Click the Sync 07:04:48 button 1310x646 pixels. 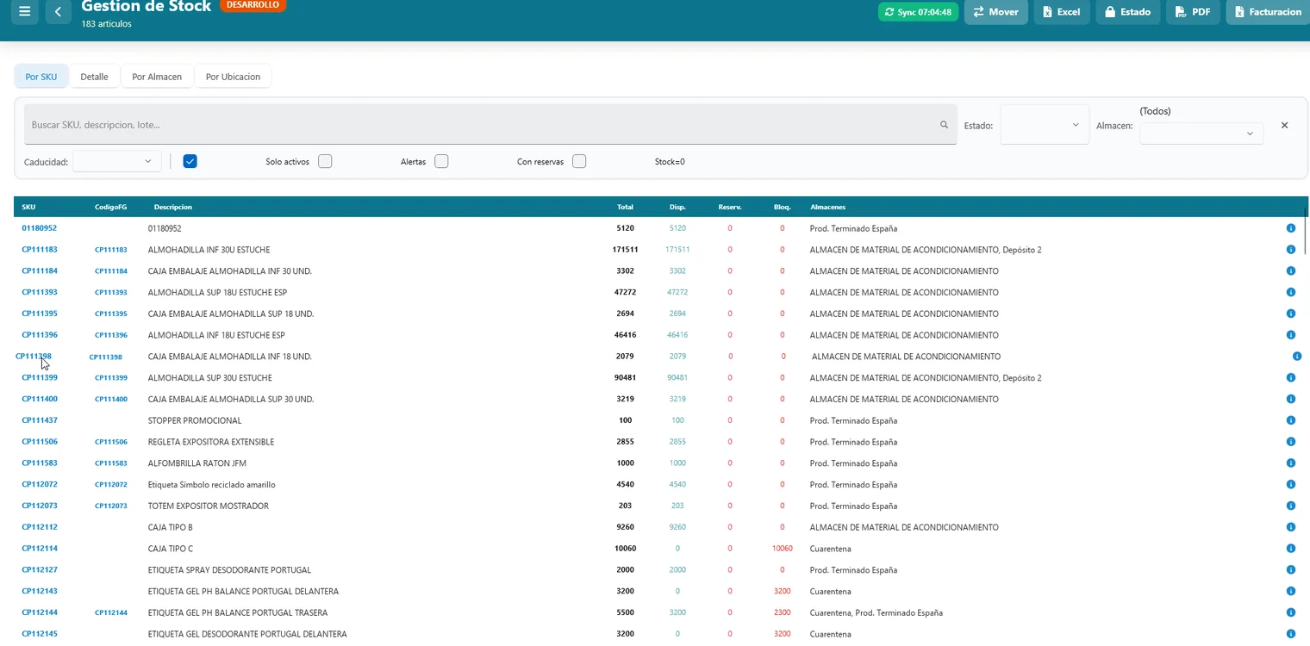pyautogui.click(x=918, y=12)
